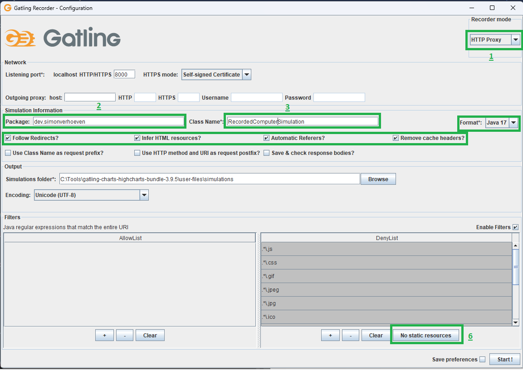The height and width of the screenshot is (370, 523).
Task: Open the Encoding Unicode (UTF-8) dropdown
Action: point(91,195)
